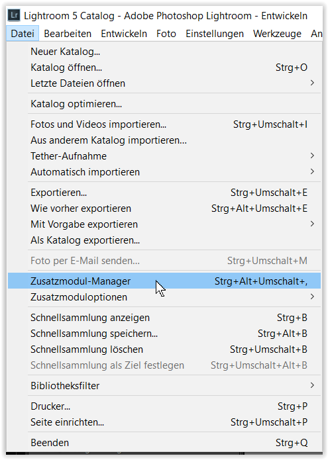Click the Lightroom Lr app icon
This screenshot has height=460, width=328.
coord(13,15)
